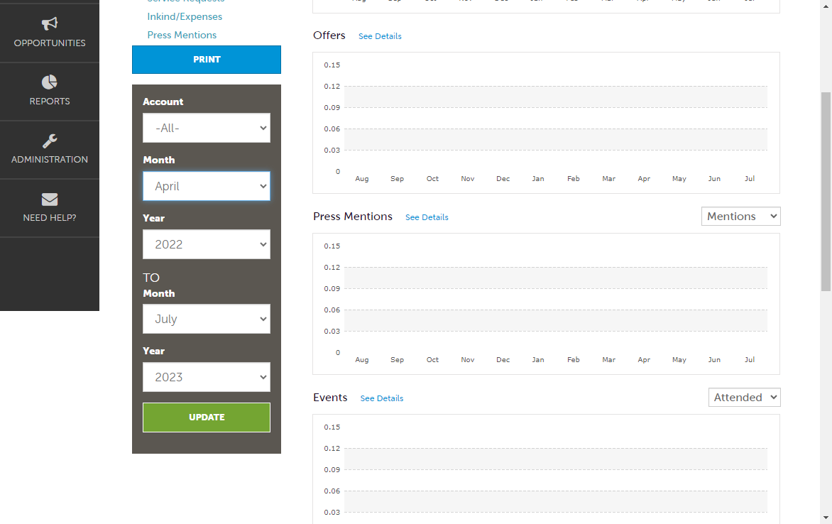Open the end Year dropdown showing 2023
Viewport: 832px width, 524px height.
[207, 377]
